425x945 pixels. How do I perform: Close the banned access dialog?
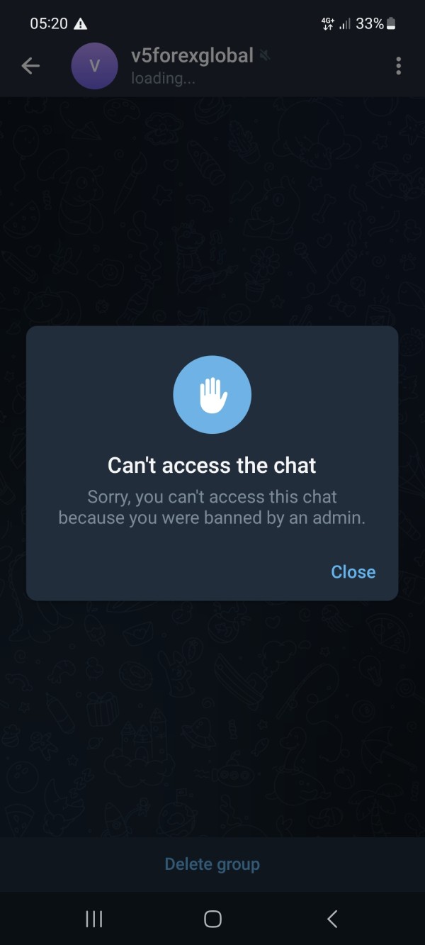353,572
